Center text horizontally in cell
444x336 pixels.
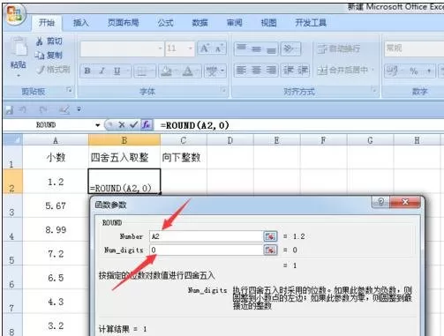(256, 71)
